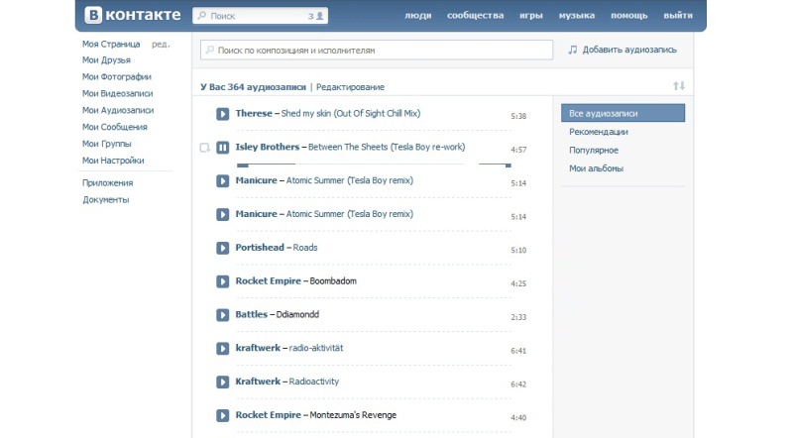This screenshot has height=438, width=793.
Task: Click the artist name Portishead
Action: click(260, 248)
